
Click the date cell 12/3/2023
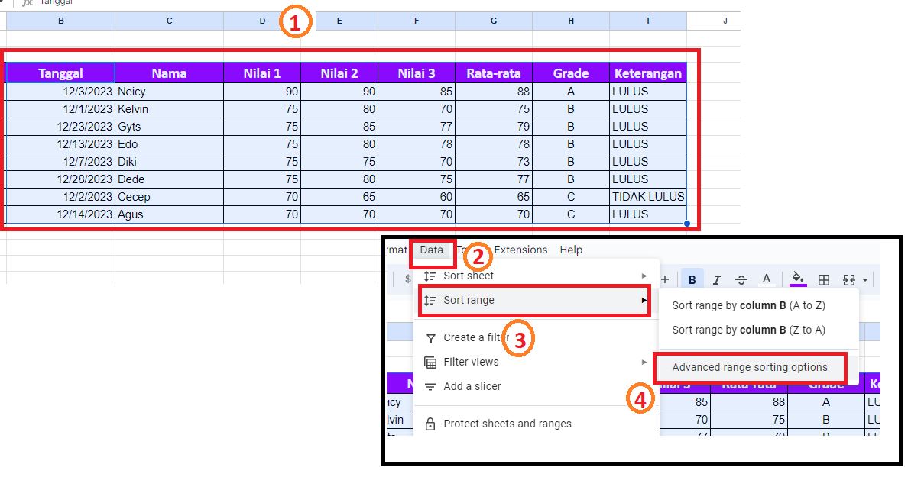tap(61, 92)
